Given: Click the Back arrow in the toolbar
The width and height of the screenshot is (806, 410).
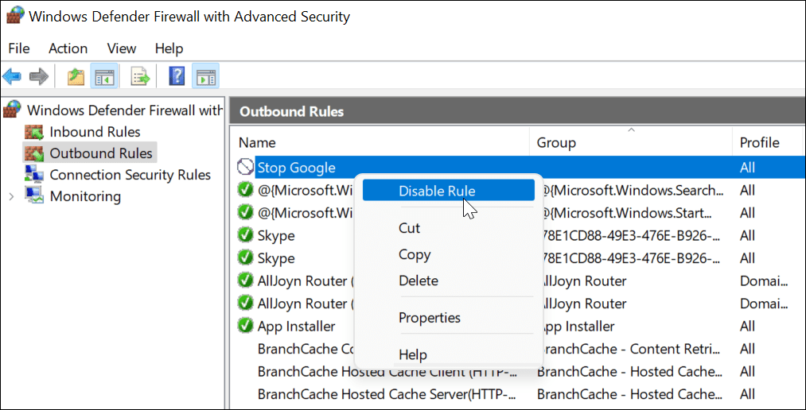Looking at the screenshot, I should point(12,76).
